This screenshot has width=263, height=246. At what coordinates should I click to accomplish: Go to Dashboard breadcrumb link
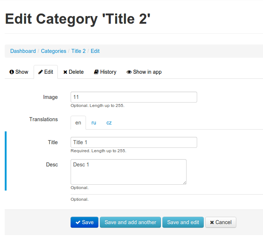point(23,51)
